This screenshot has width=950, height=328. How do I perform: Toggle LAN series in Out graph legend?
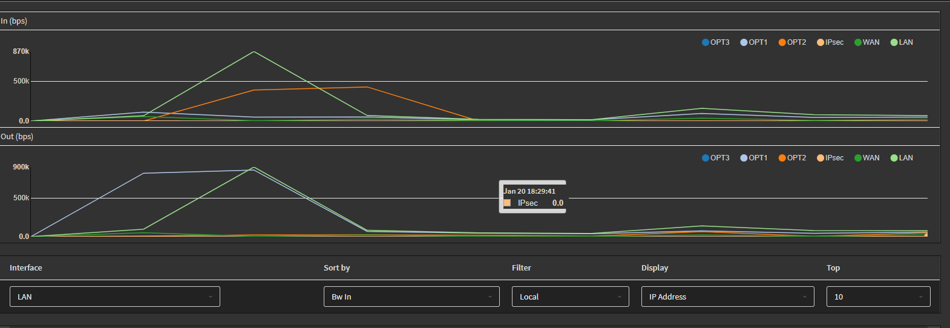902,158
